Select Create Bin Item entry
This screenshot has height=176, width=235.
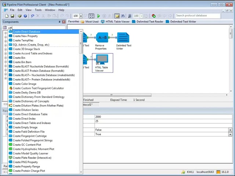tap(43, 62)
